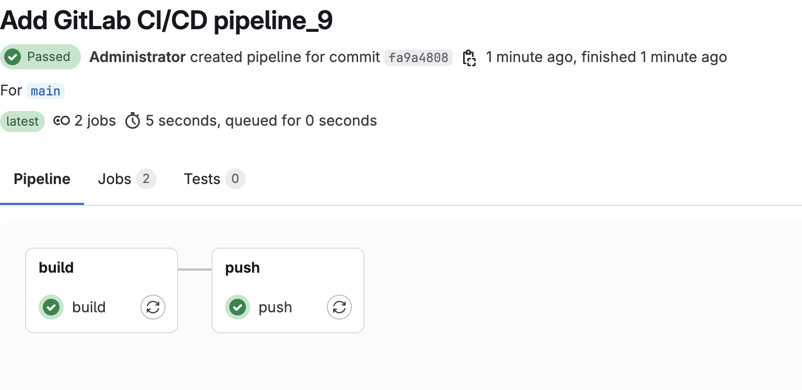Retry the push job

tap(339, 307)
